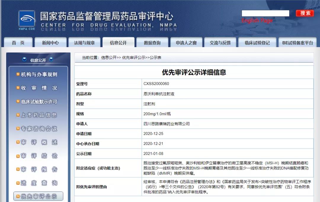Open the BE试验备案平台 tab
This screenshot has height=202, width=320.
pyautogui.click(x=297, y=42)
